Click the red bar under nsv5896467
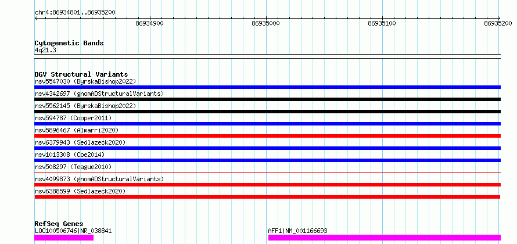The image size is (517, 244). point(267,136)
